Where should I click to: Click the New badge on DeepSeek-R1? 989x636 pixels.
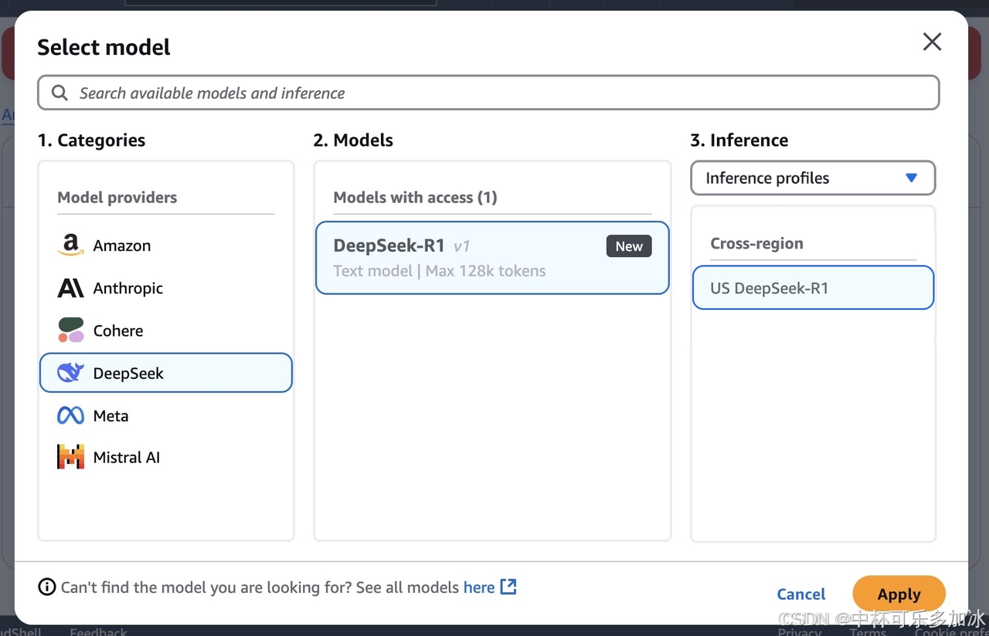629,246
